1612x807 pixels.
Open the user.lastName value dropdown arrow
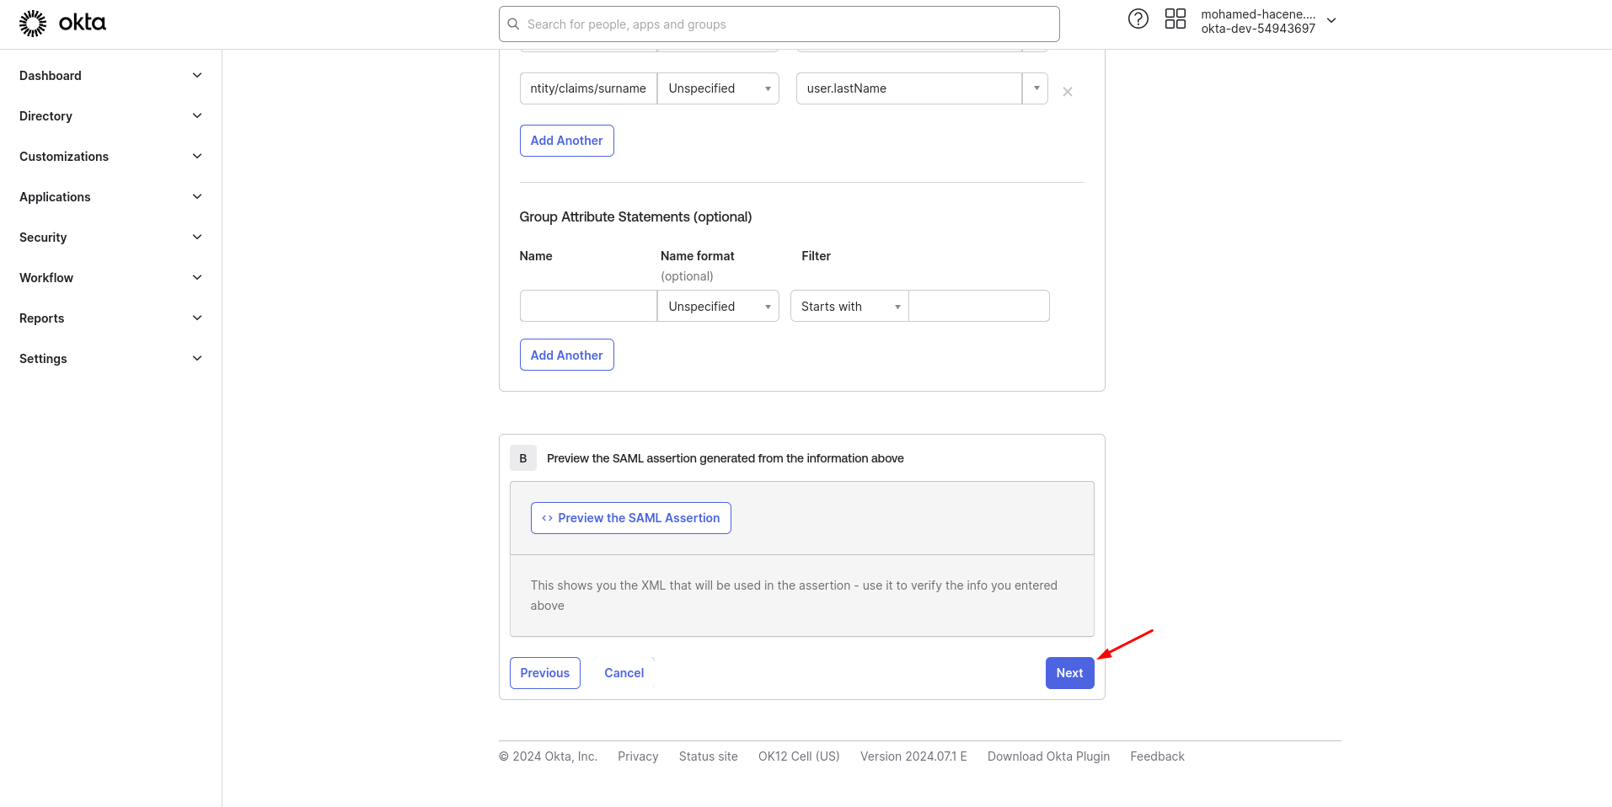coord(1036,88)
